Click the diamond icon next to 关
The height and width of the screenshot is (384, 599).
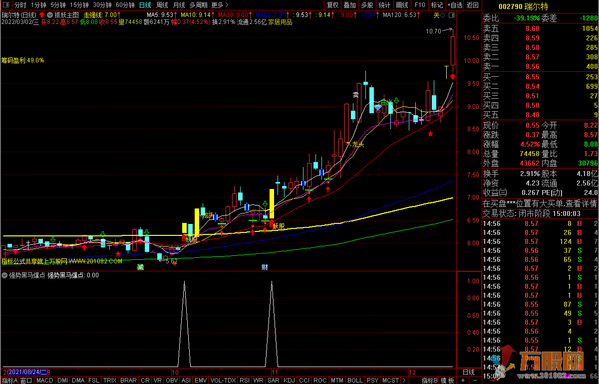tap(443, 15)
